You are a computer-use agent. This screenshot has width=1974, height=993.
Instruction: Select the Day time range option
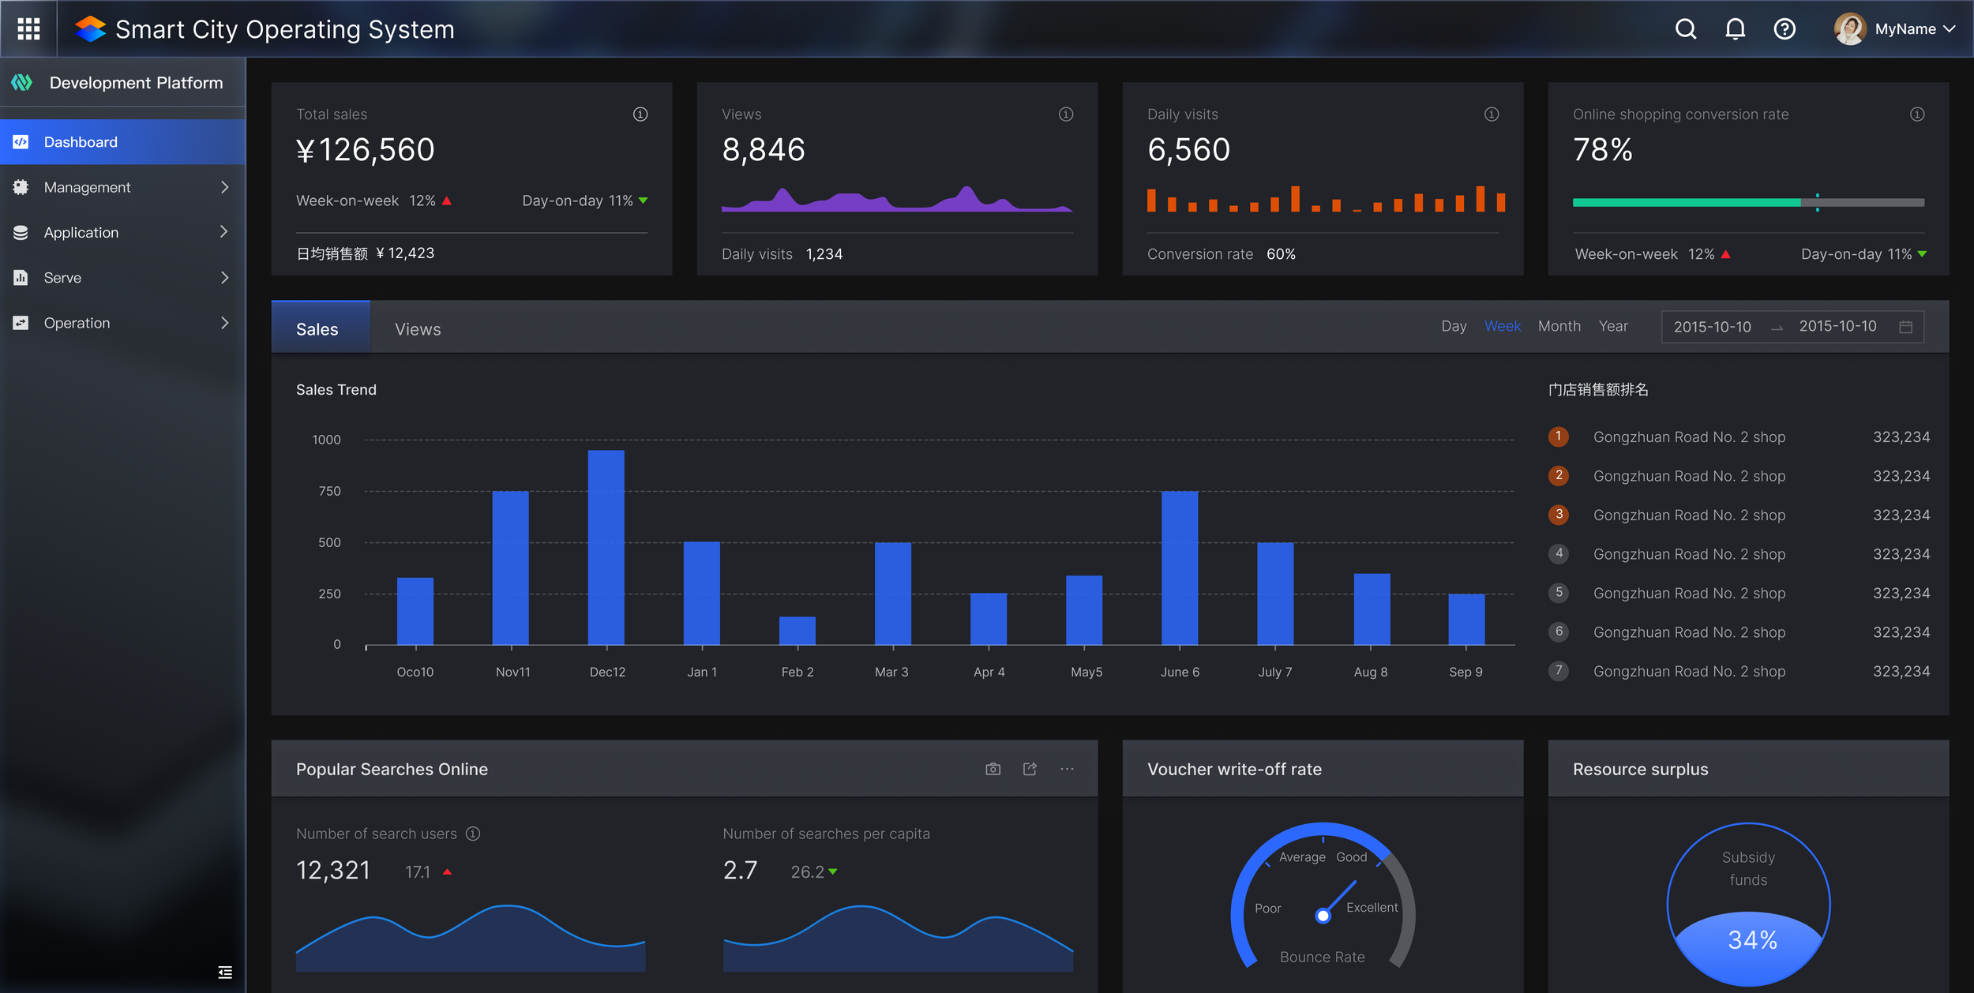pyautogui.click(x=1453, y=326)
